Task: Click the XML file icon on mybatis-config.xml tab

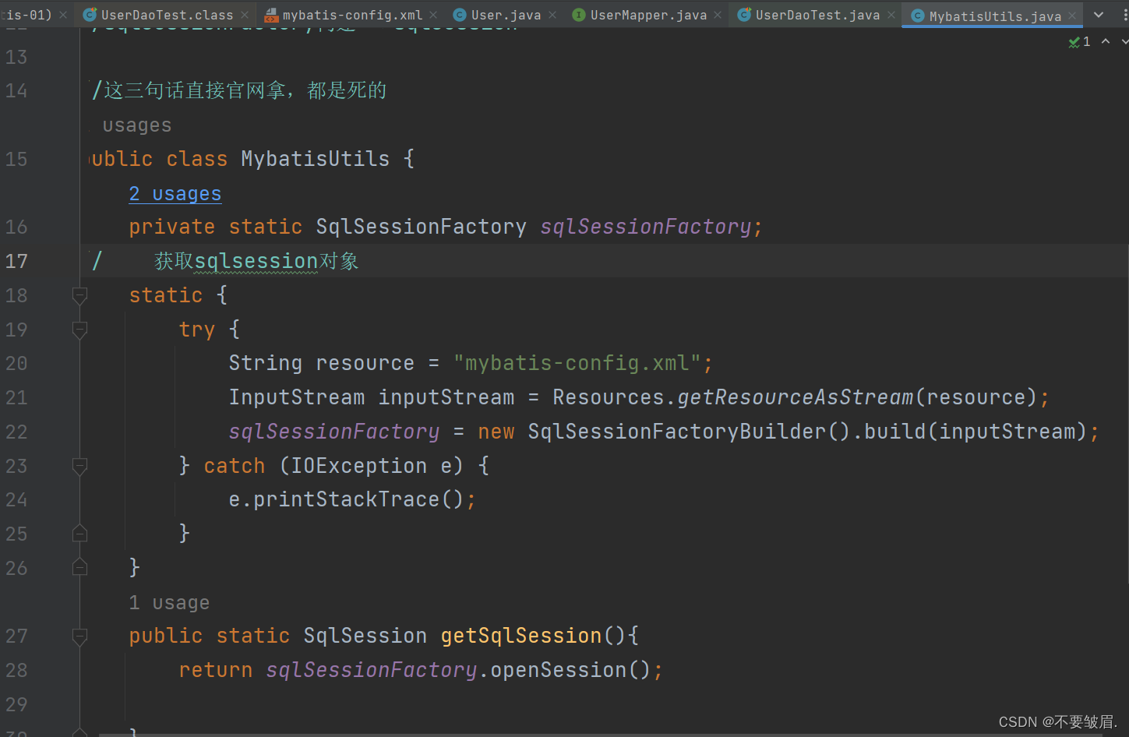Action: 271,15
